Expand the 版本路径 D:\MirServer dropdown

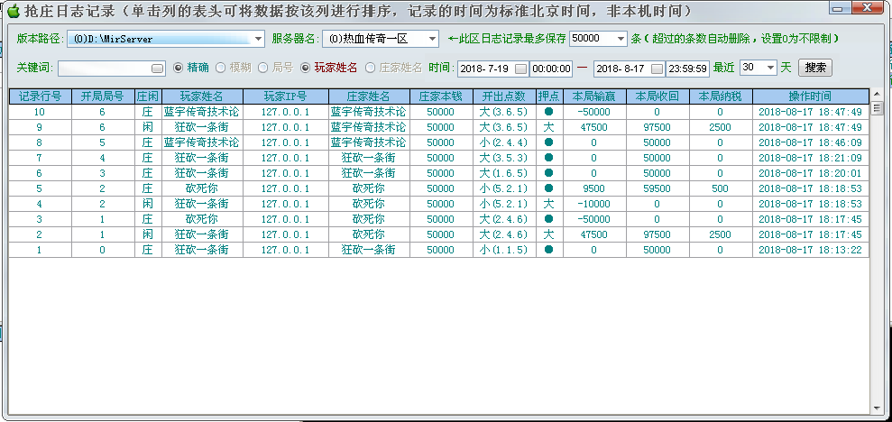[258, 40]
